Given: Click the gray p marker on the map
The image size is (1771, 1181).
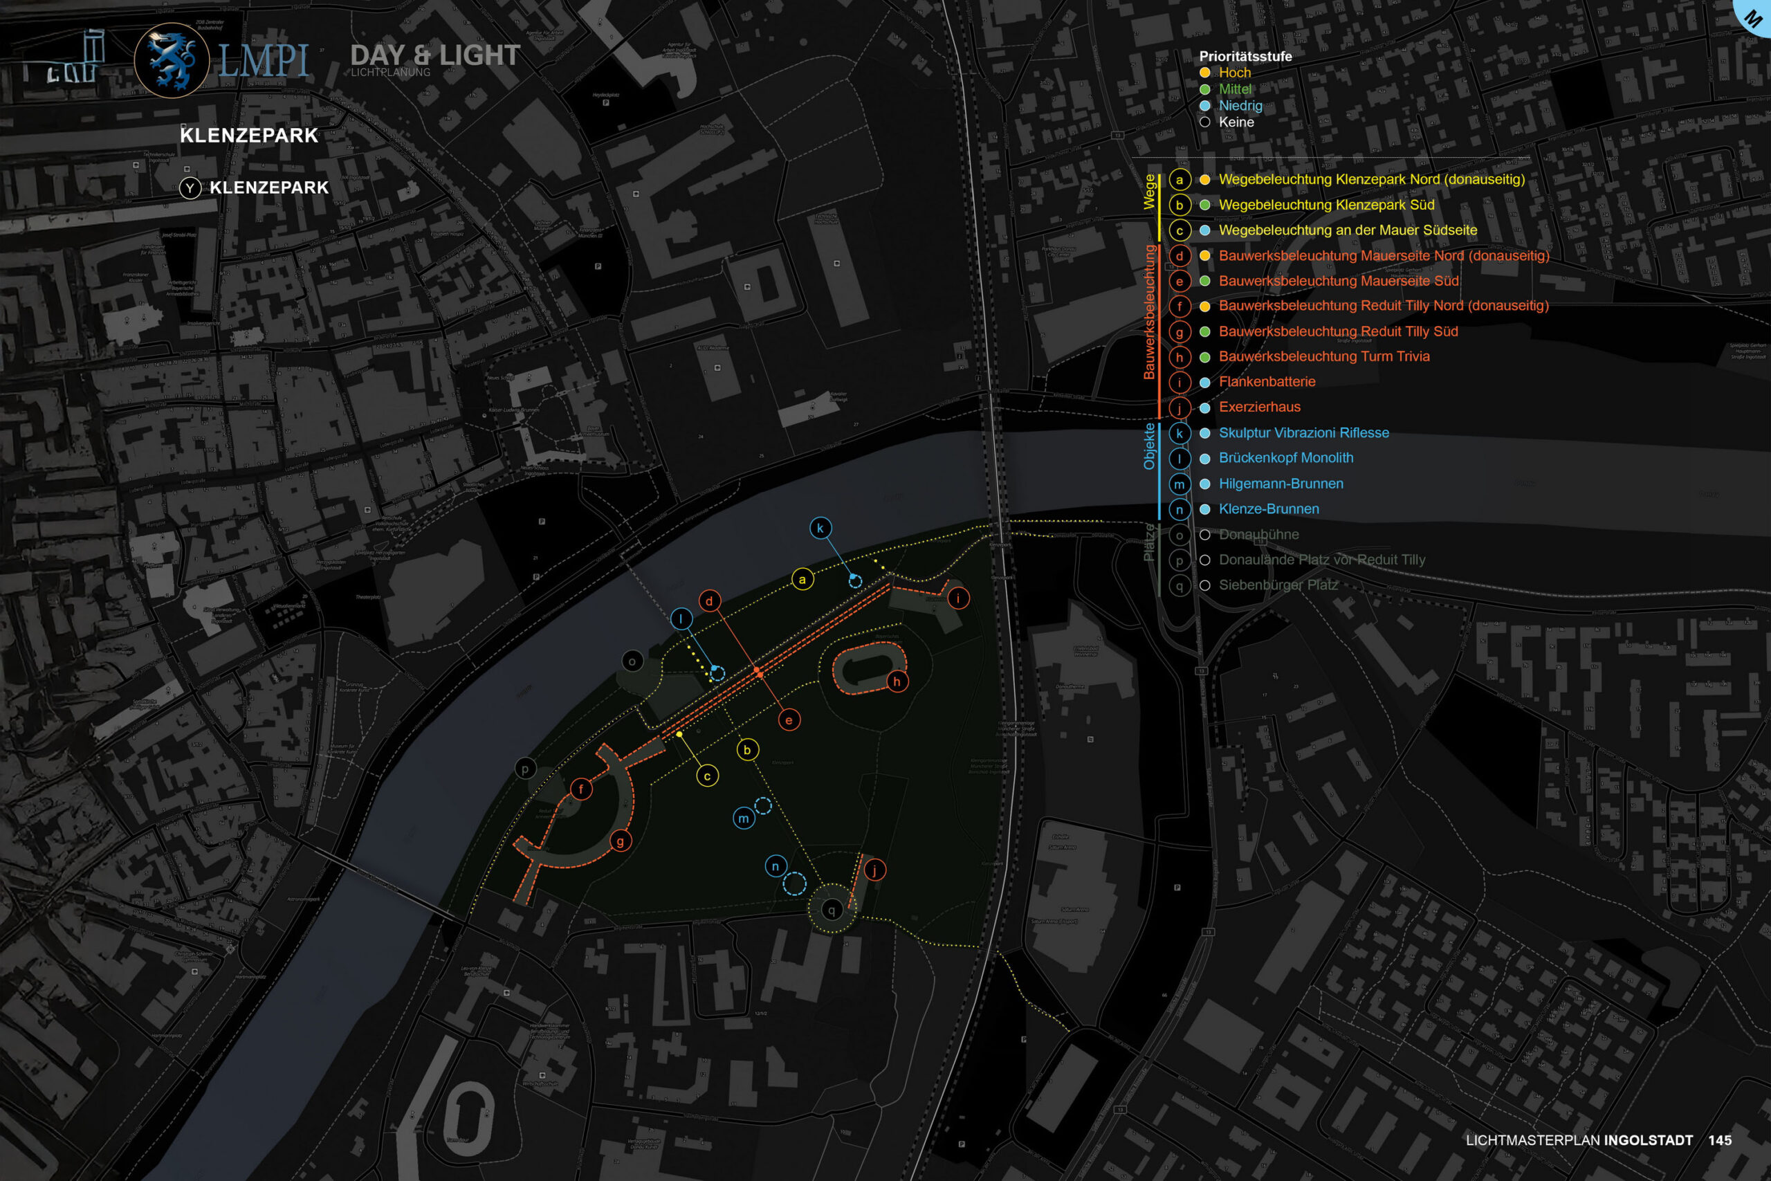Looking at the screenshot, I should tap(525, 768).
